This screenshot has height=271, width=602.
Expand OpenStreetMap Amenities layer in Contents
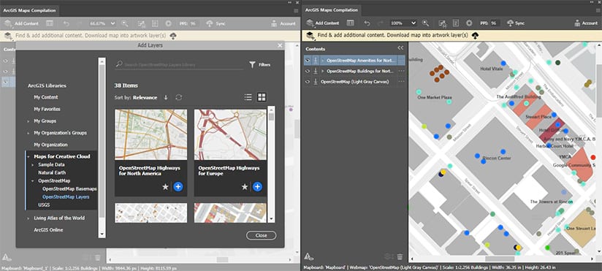(x=323, y=61)
